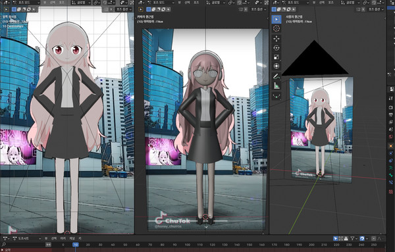Select the 3D Cursor tool

pyautogui.click(x=276, y=28)
